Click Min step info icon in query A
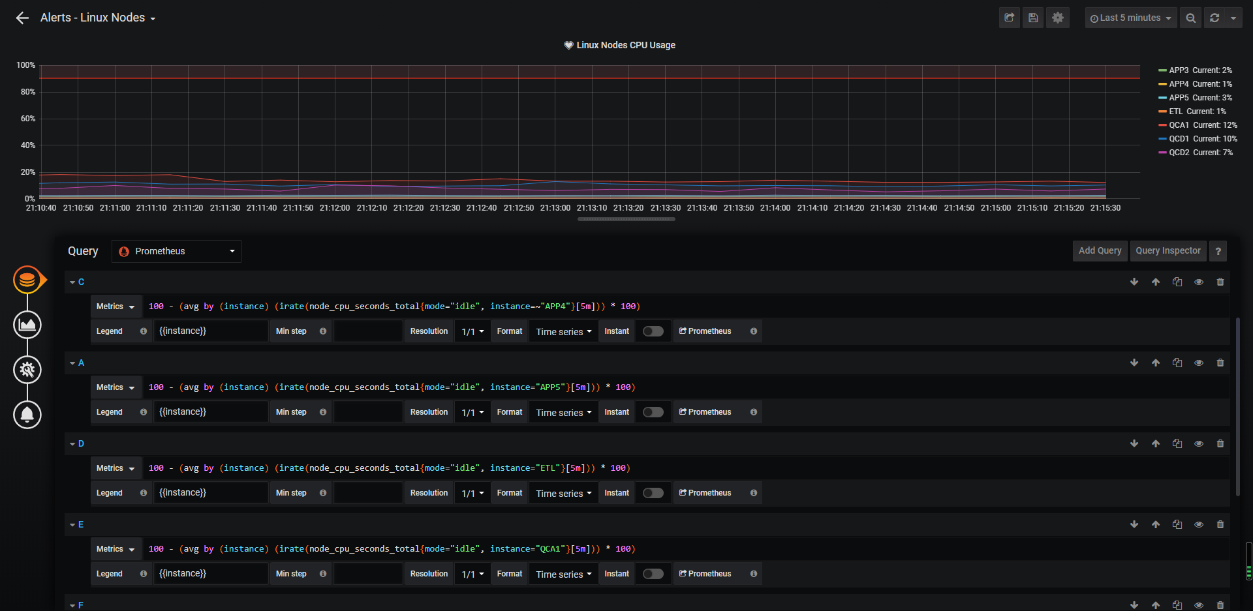Viewport: 1253px width, 611px height. point(323,412)
